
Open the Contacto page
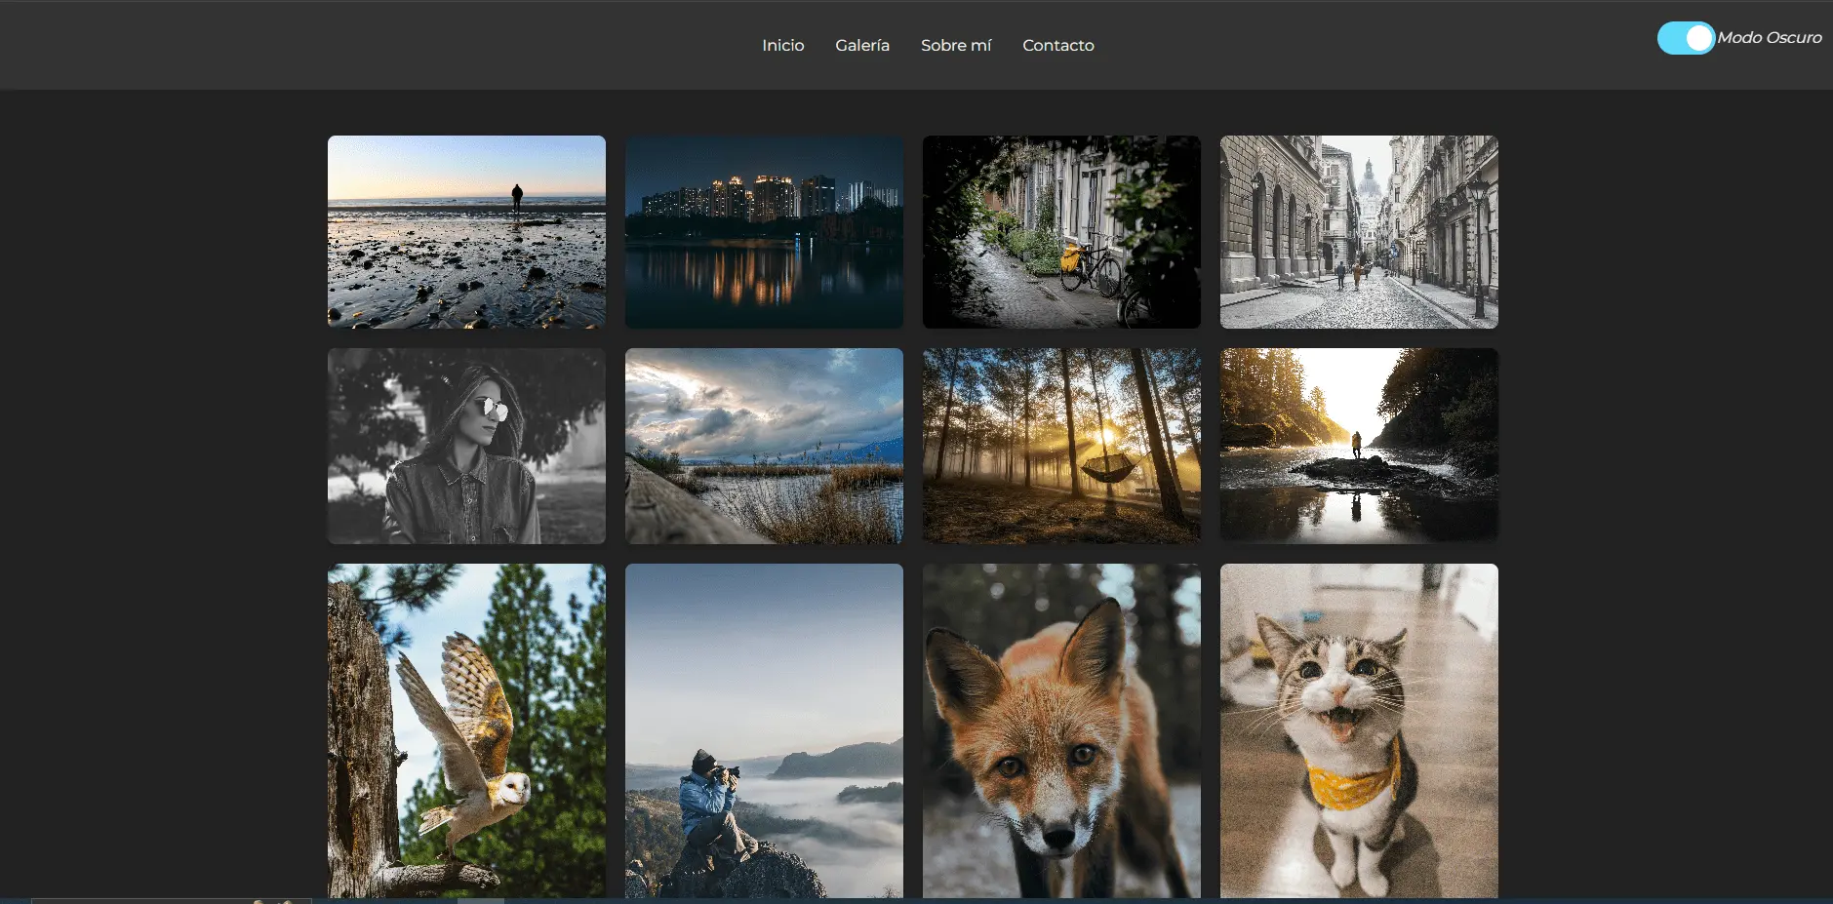(1057, 45)
